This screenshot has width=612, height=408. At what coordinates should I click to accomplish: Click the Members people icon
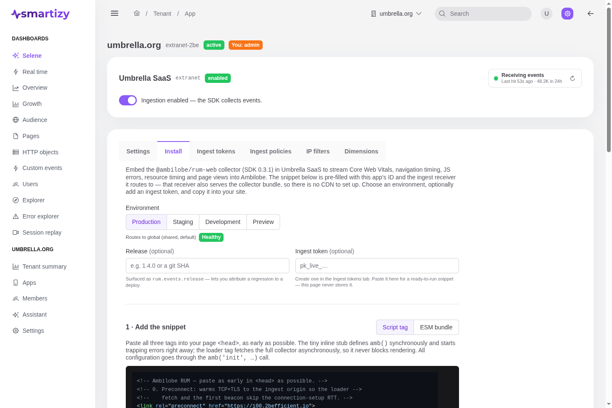point(16,299)
